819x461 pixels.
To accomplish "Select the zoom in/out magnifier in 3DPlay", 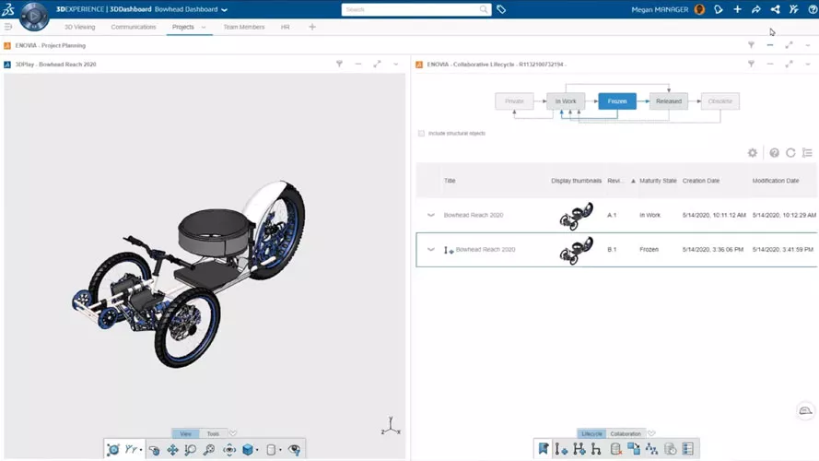I will pos(209,450).
